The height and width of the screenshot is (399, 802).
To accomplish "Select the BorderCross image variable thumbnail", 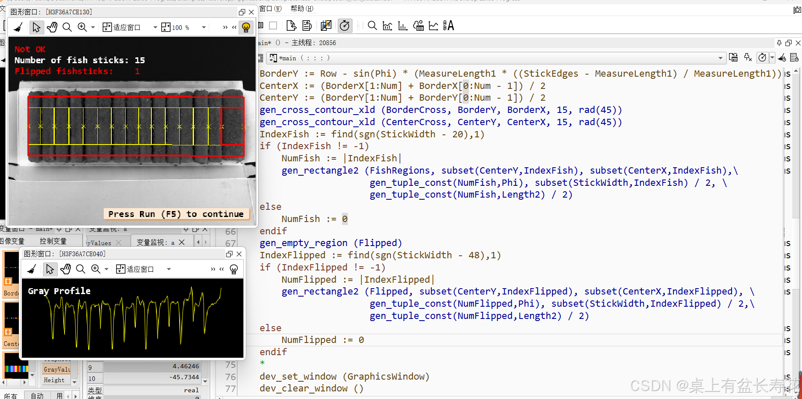I will click(11, 274).
